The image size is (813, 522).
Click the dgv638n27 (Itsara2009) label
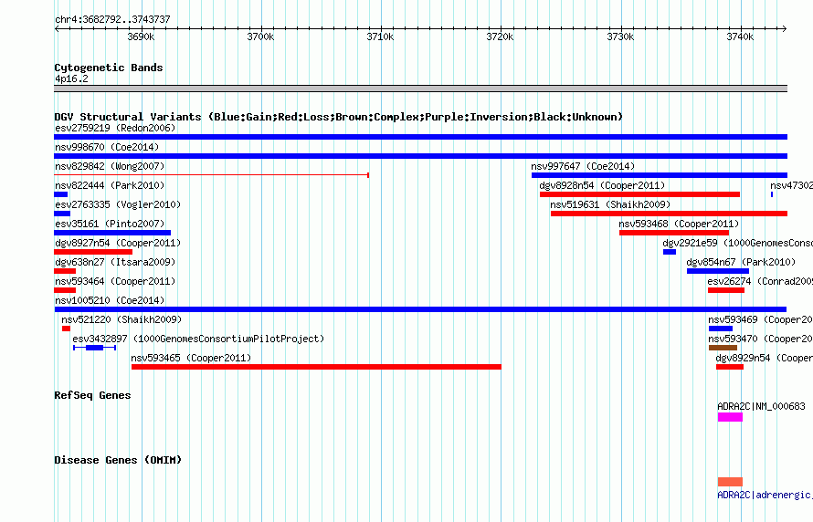pyautogui.click(x=115, y=262)
